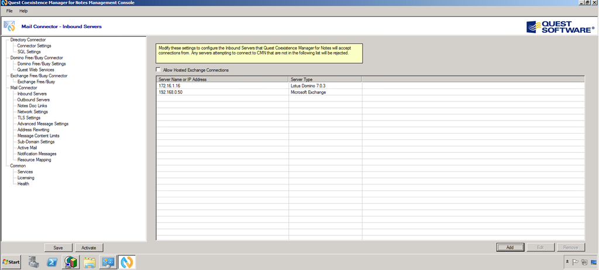The width and height of the screenshot is (599, 270).
Task: Click the Lotus Domino 7.0.3 cell
Action: [x=325, y=86]
